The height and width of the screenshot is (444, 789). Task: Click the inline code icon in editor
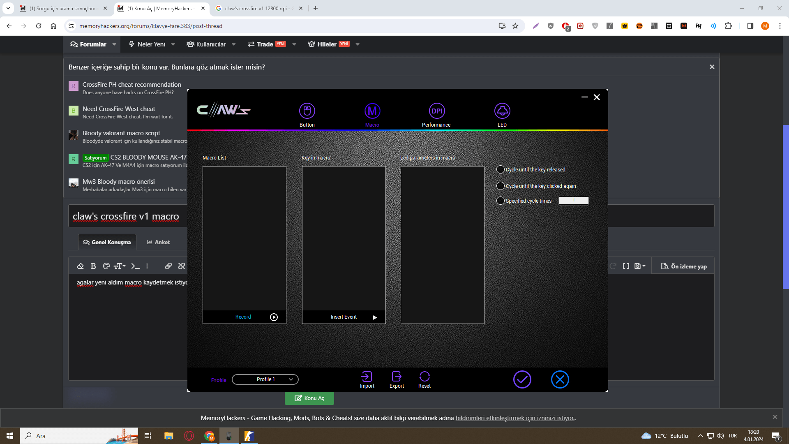pyautogui.click(x=136, y=266)
